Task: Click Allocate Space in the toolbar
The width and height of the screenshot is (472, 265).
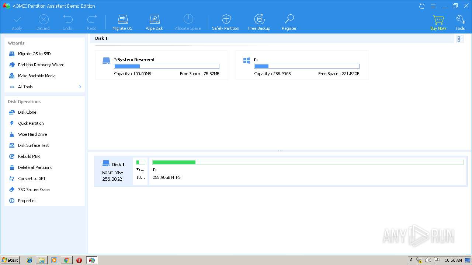Action: [188, 22]
